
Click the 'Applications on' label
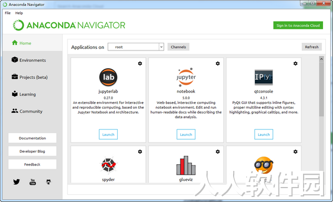88,47
